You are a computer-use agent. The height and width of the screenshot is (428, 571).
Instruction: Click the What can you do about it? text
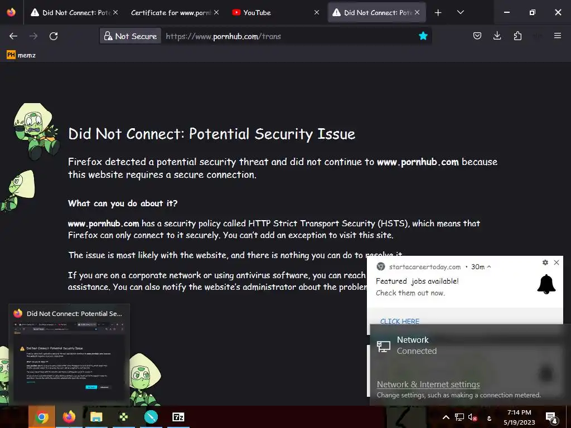pos(123,203)
